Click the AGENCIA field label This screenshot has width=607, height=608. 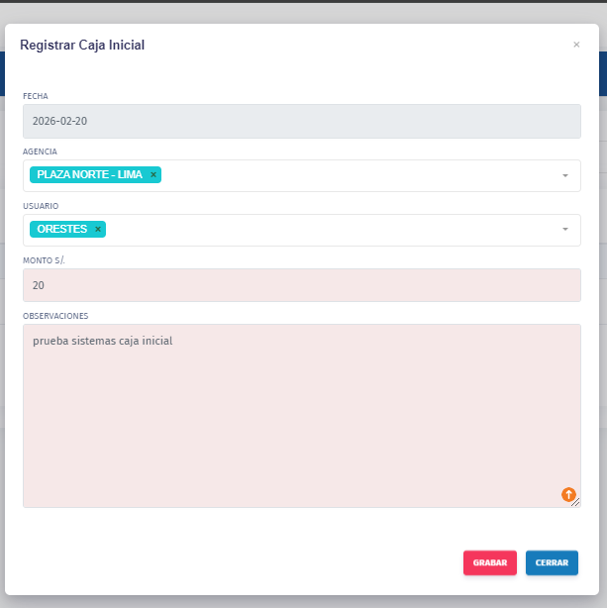click(x=40, y=152)
